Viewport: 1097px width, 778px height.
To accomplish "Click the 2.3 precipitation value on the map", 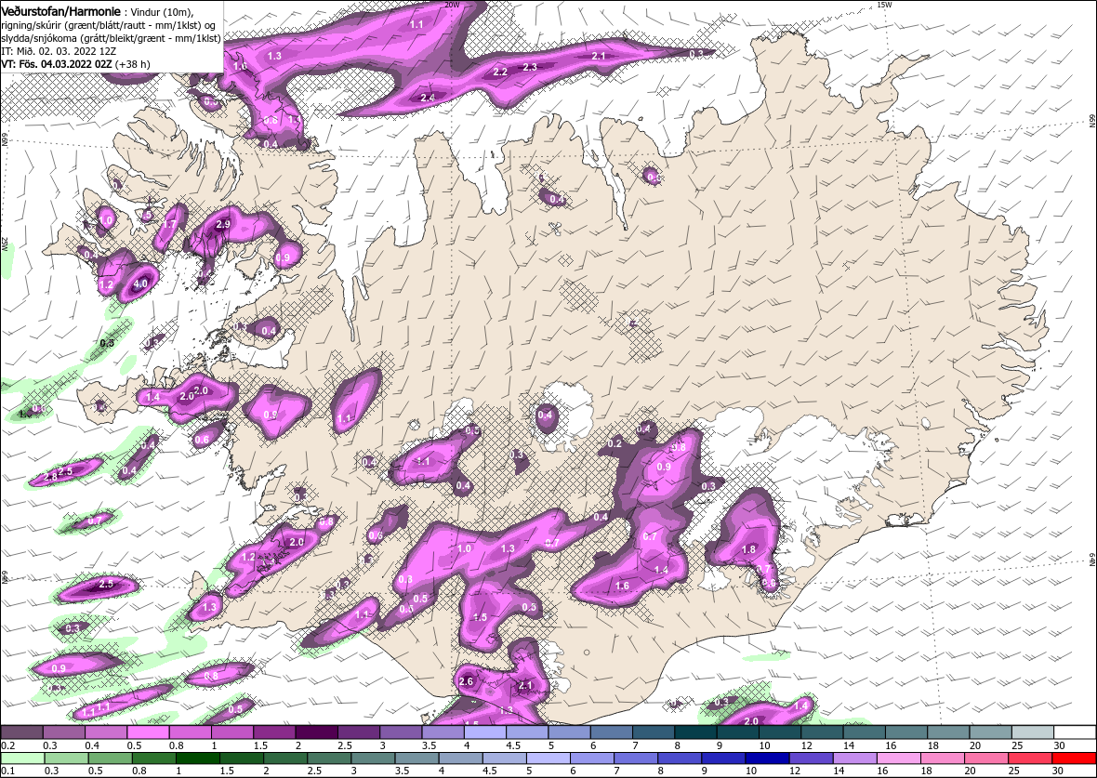I will (530, 67).
